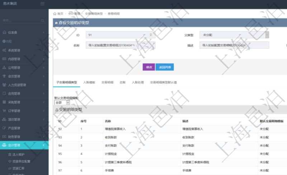The width and height of the screenshot is (287, 175).
Task: Click the 序号 column header
Action: click(x=84, y=121)
